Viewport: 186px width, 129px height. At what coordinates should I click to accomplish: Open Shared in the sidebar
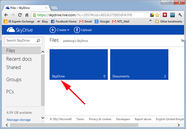[x=14, y=67]
